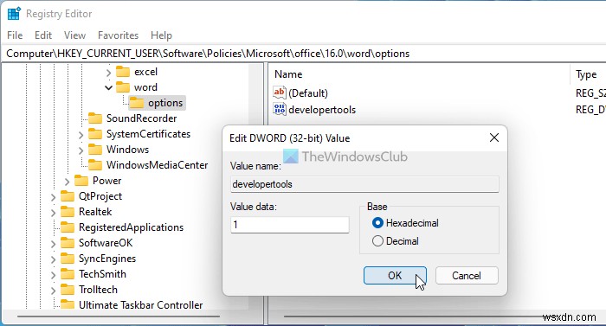Select the options folder icon
Image resolution: width=606 pixels, height=326 pixels.
coord(137,103)
